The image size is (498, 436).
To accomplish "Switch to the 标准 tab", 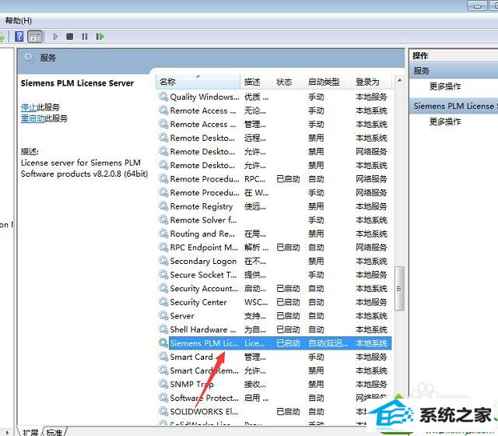I will [x=54, y=432].
